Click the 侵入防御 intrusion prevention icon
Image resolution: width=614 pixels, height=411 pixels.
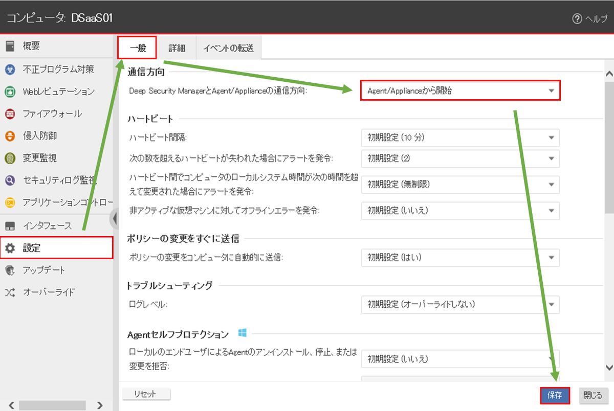click(x=10, y=136)
